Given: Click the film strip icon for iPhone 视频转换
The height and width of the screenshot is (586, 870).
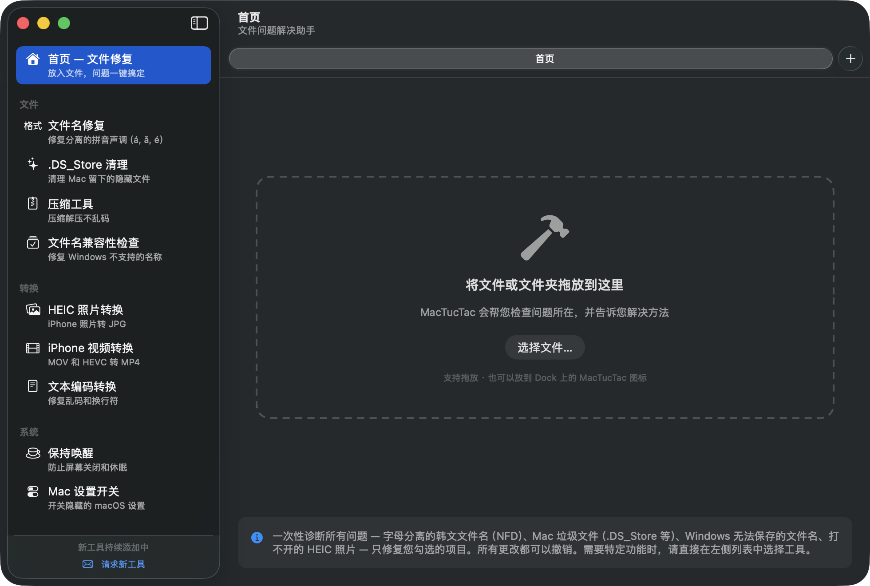Looking at the screenshot, I should [33, 348].
